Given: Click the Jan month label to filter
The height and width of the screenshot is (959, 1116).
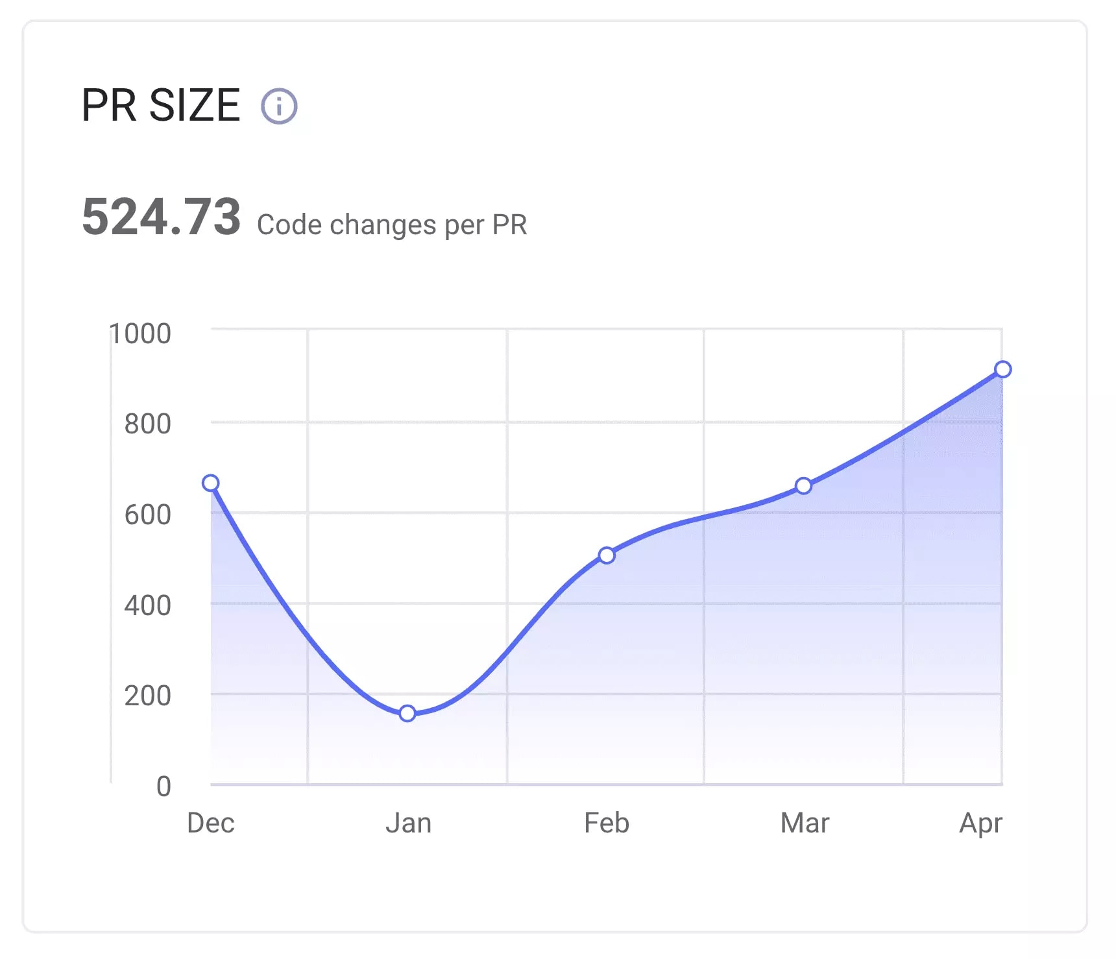Looking at the screenshot, I should 409,823.
